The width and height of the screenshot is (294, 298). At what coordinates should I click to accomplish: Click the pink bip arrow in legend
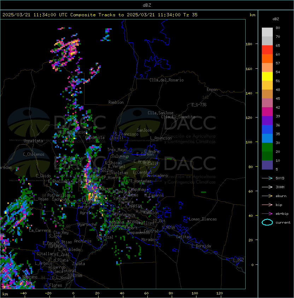[x=267, y=205]
